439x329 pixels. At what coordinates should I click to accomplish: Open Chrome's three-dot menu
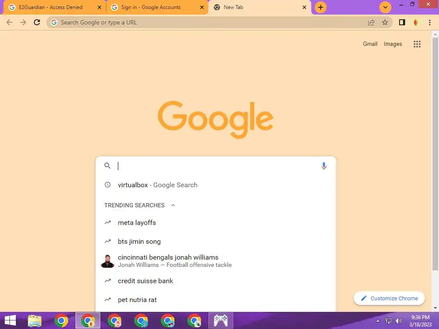point(430,22)
